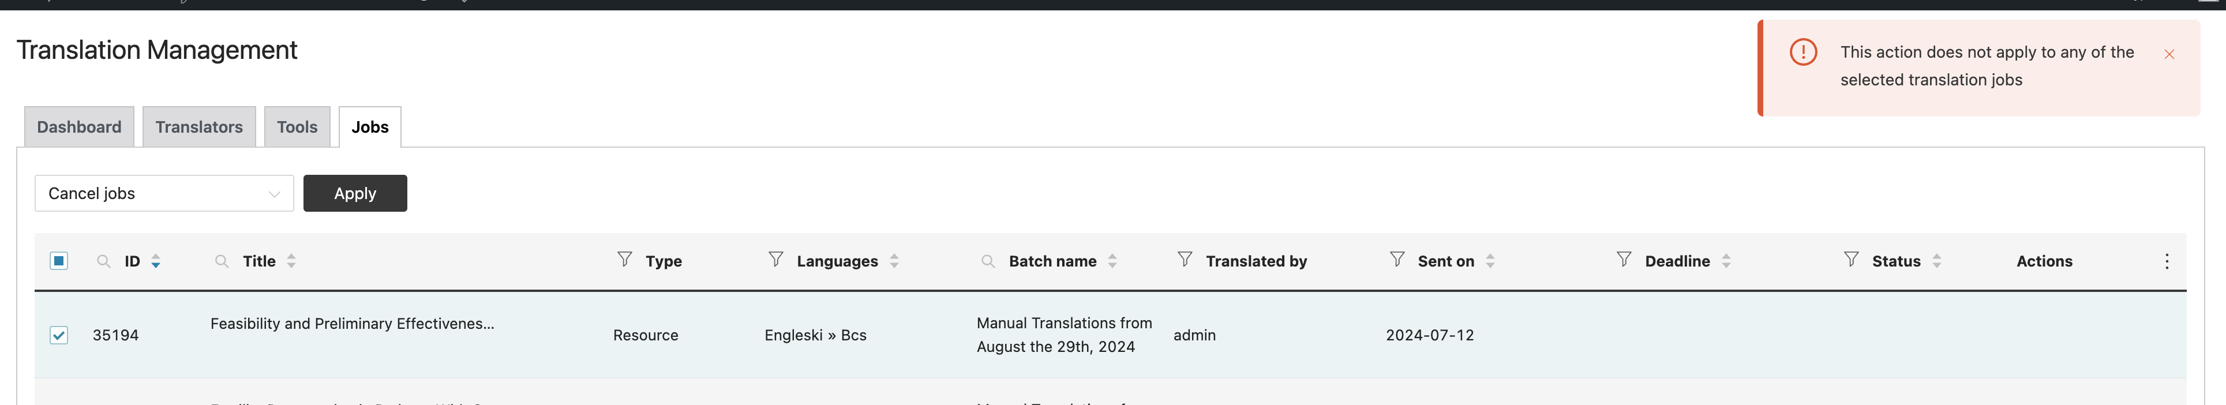2226x405 pixels.
Task: Open the Deadline column filter icon
Action: 1625,259
